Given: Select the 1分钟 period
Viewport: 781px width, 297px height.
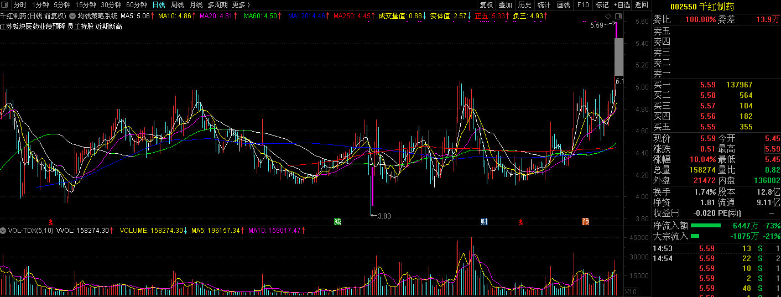Looking at the screenshot, I should tap(41, 5).
